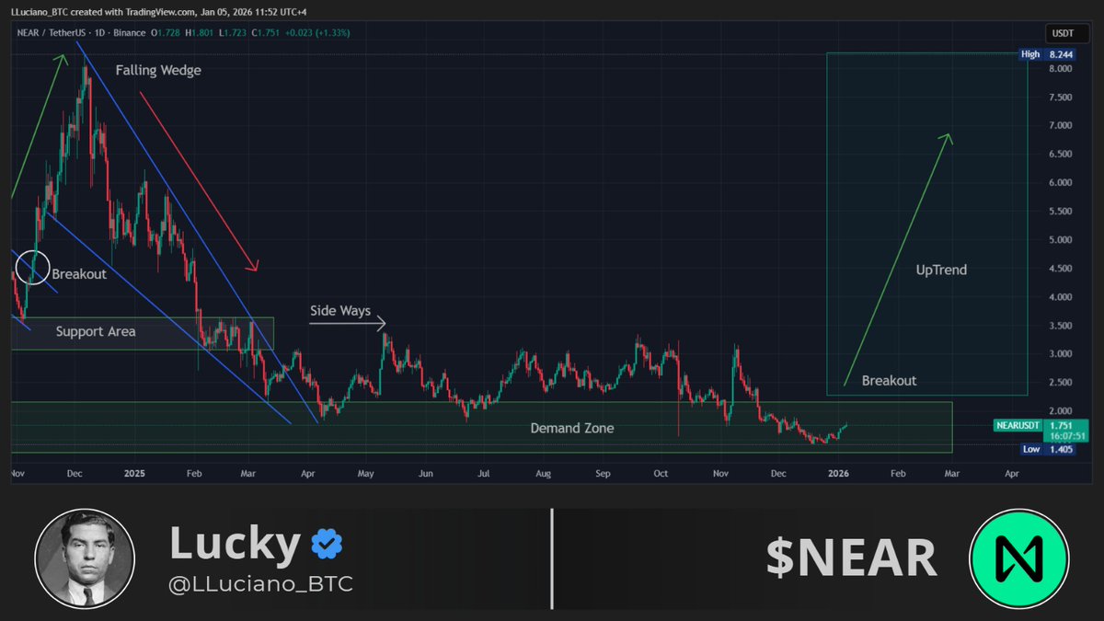Image resolution: width=1104 pixels, height=621 pixels.
Task: Select the Breakout circle marker on the chart
Action: [x=32, y=268]
